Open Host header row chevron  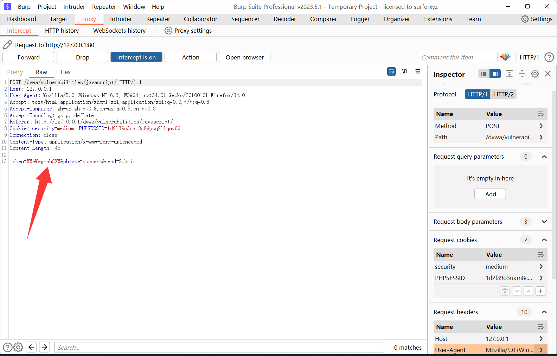[x=541, y=339]
